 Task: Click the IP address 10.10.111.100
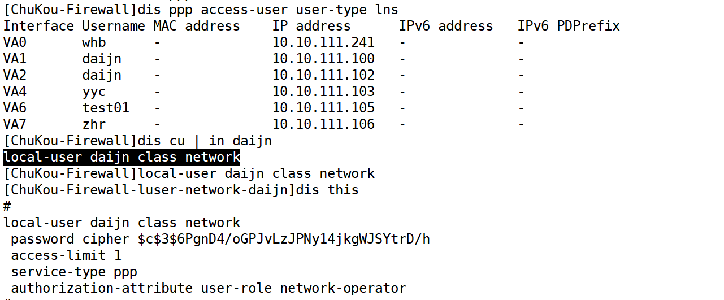323,59
